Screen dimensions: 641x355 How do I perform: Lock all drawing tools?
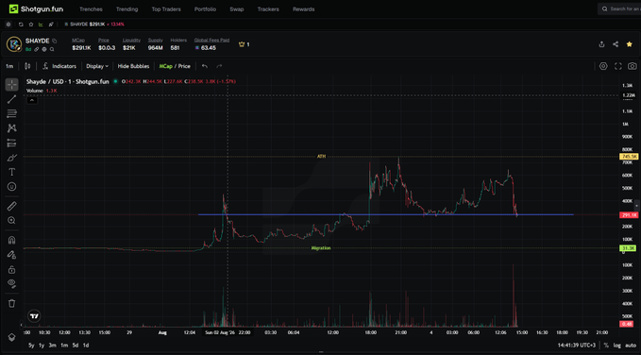click(12, 269)
